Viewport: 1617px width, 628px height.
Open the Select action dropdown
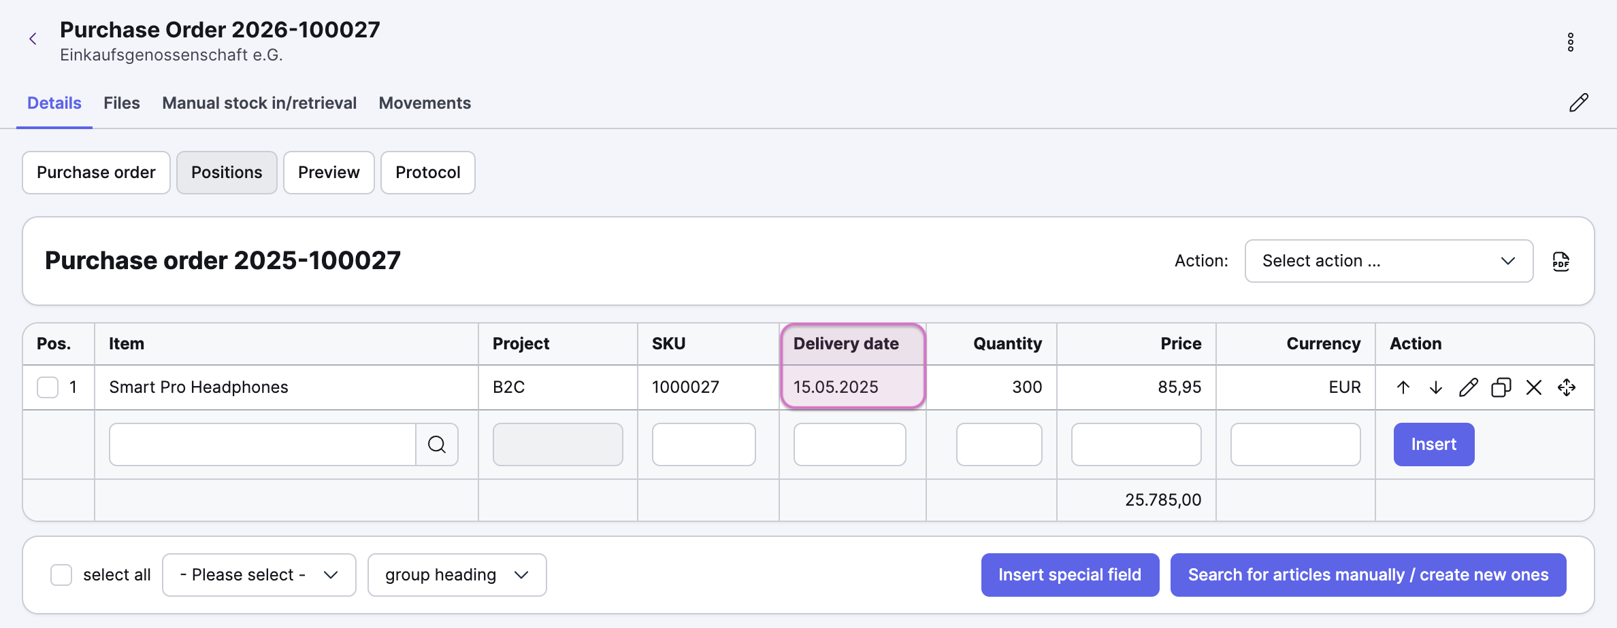coord(1388,261)
